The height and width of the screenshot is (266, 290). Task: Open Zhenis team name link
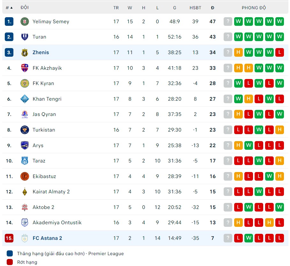point(41,52)
